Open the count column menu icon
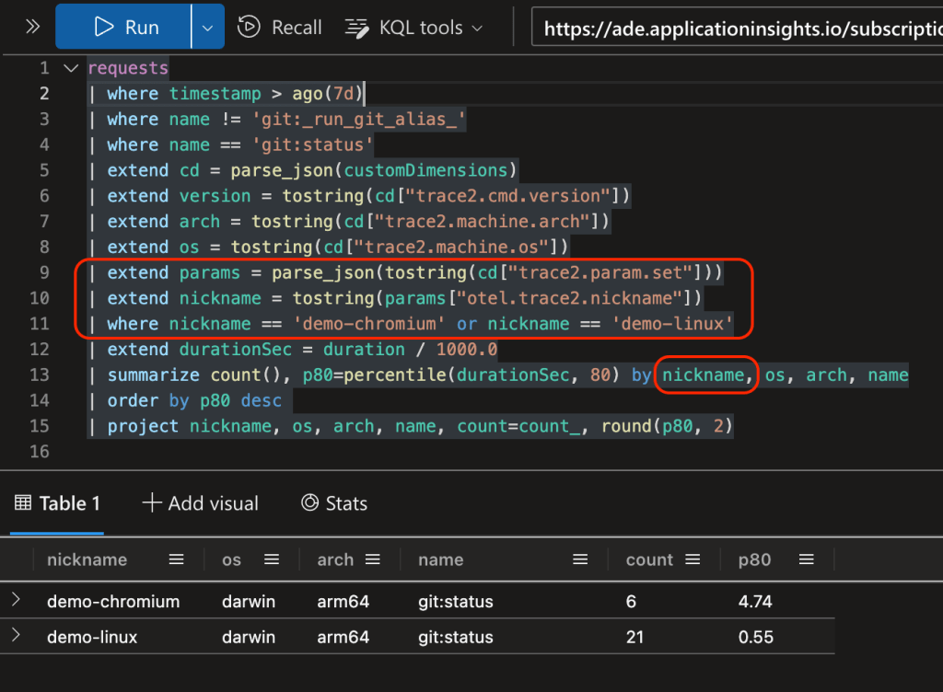943x692 pixels. tap(693, 559)
